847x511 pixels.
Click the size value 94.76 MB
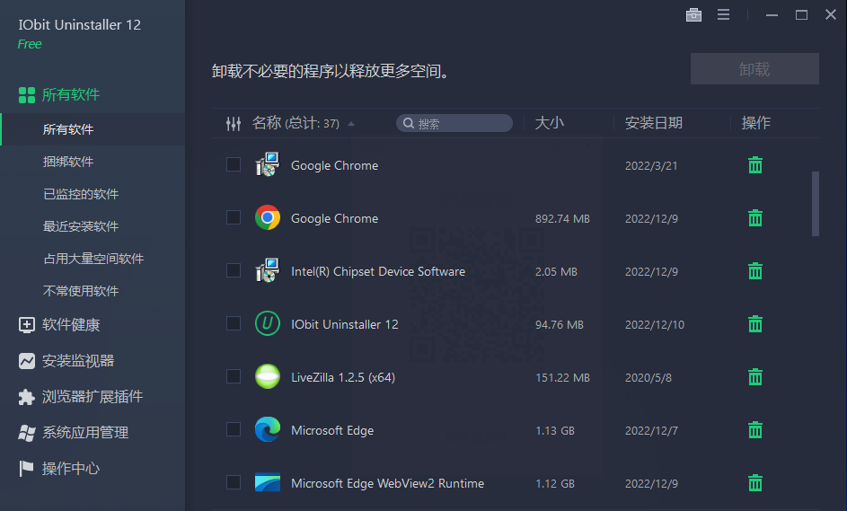pos(559,324)
